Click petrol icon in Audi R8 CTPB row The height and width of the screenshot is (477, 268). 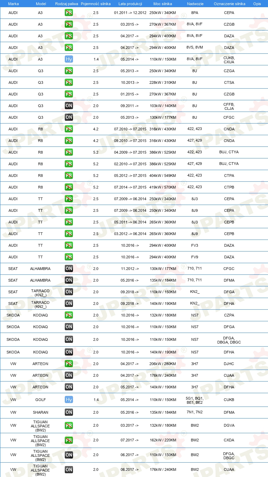coord(69,187)
